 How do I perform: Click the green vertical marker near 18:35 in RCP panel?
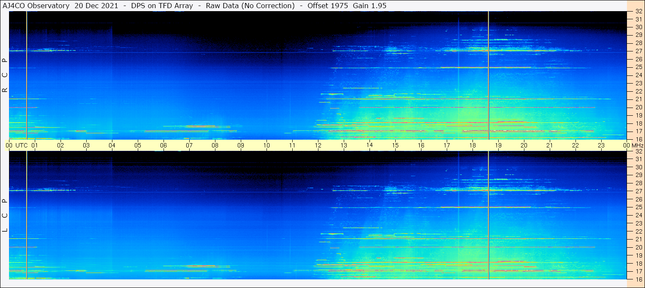pos(488,75)
